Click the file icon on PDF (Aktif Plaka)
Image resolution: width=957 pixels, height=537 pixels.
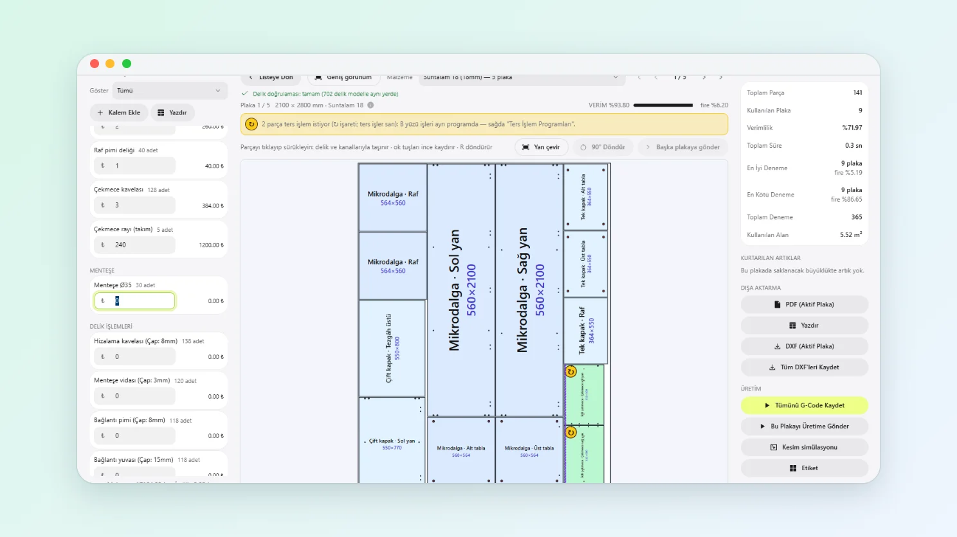pos(778,304)
